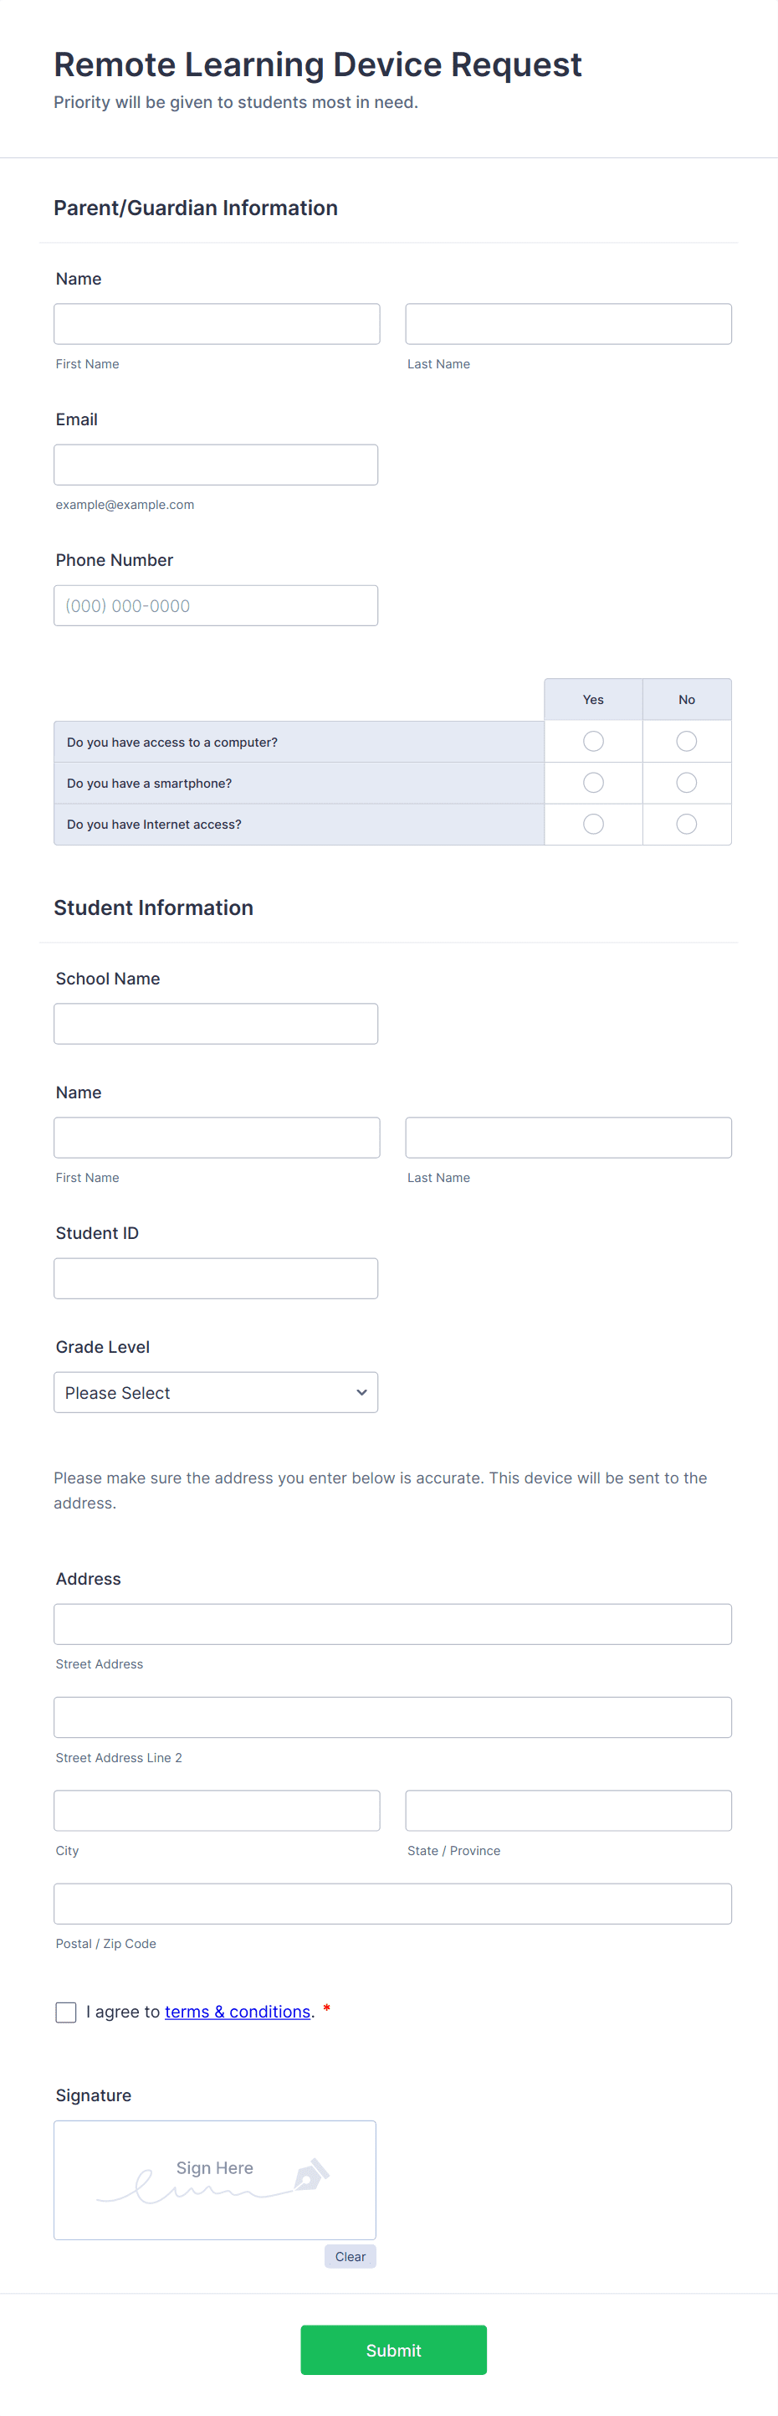Select "Yes" for Internet access question
778x2416 pixels.
(592, 824)
